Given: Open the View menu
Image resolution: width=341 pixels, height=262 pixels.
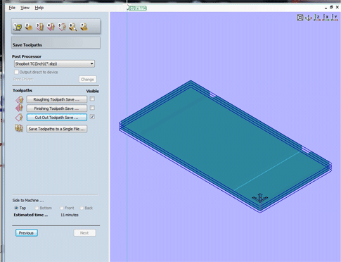Looking at the screenshot, I should [x=25, y=8].
